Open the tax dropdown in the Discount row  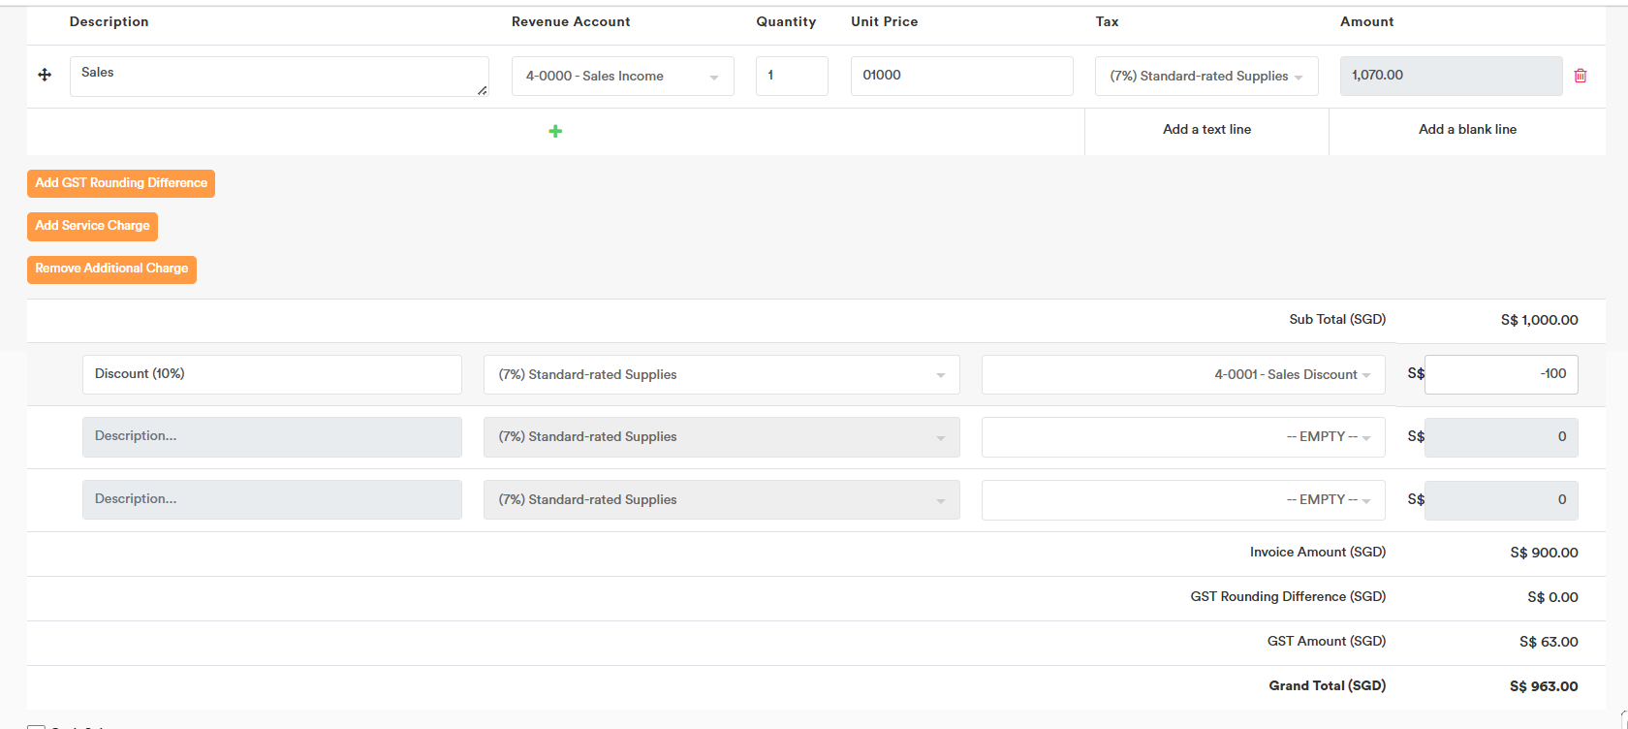[721, 375]
